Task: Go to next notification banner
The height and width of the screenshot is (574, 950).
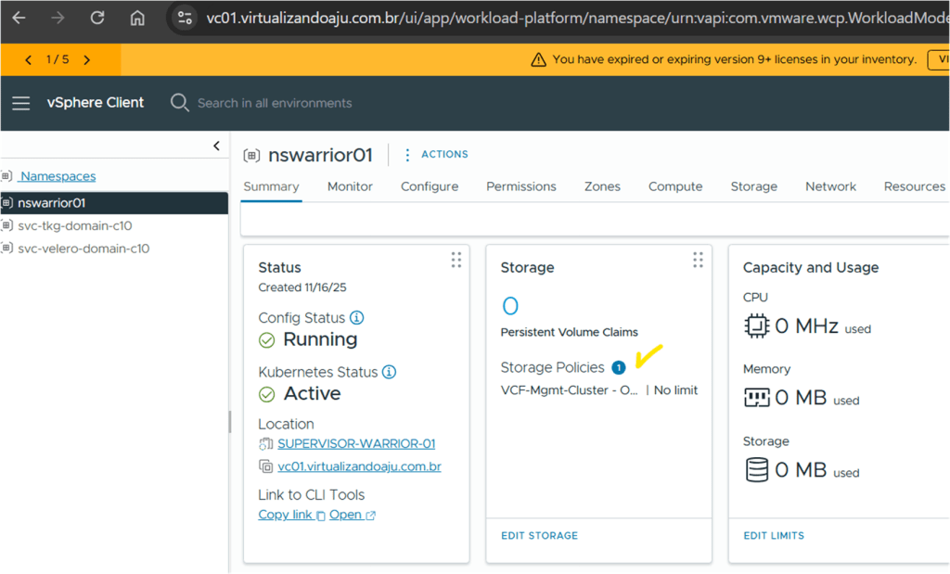Action: coord(87,59)
